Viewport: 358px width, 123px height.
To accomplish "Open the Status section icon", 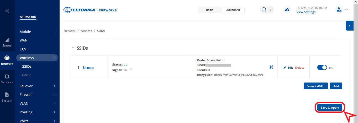I will tap(7, 42).
